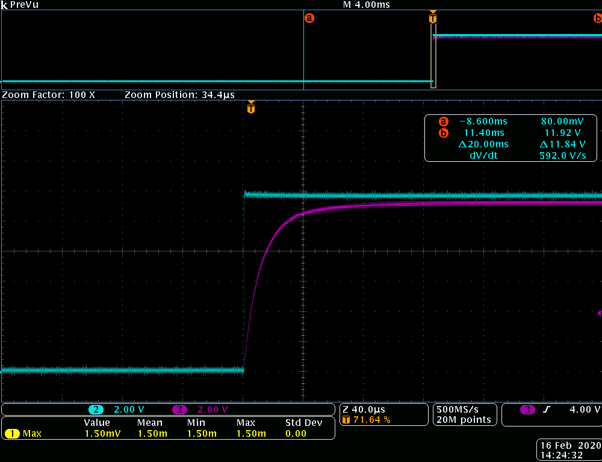Click trigger source channel 3 badge
The width and height of the screenshot is (602, 462).
coord(527,410)
